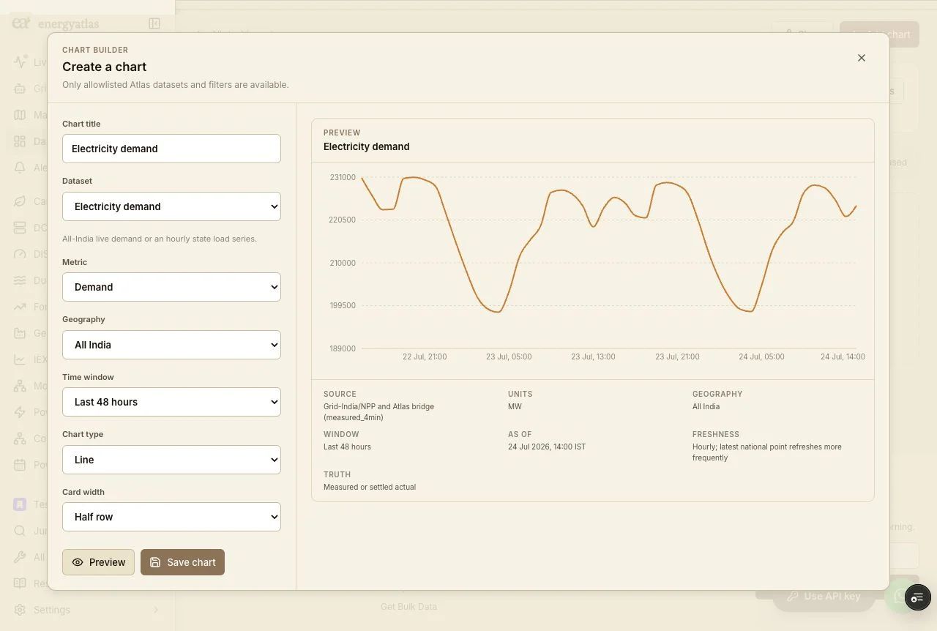The image size is (937, 631).
Task: Open the Alerts bell icon in sidebar
Action: tap(20, 168)
